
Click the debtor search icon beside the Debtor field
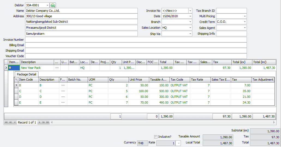tap(53, 5)
